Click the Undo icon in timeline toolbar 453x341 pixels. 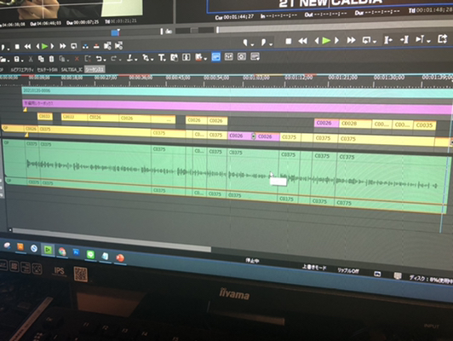[99, 59]
